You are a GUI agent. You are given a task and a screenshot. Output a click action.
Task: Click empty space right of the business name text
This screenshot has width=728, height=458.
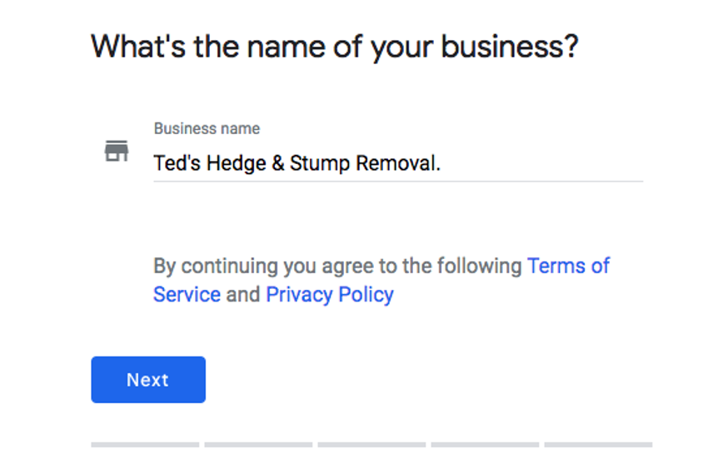(x=543, y=163)
